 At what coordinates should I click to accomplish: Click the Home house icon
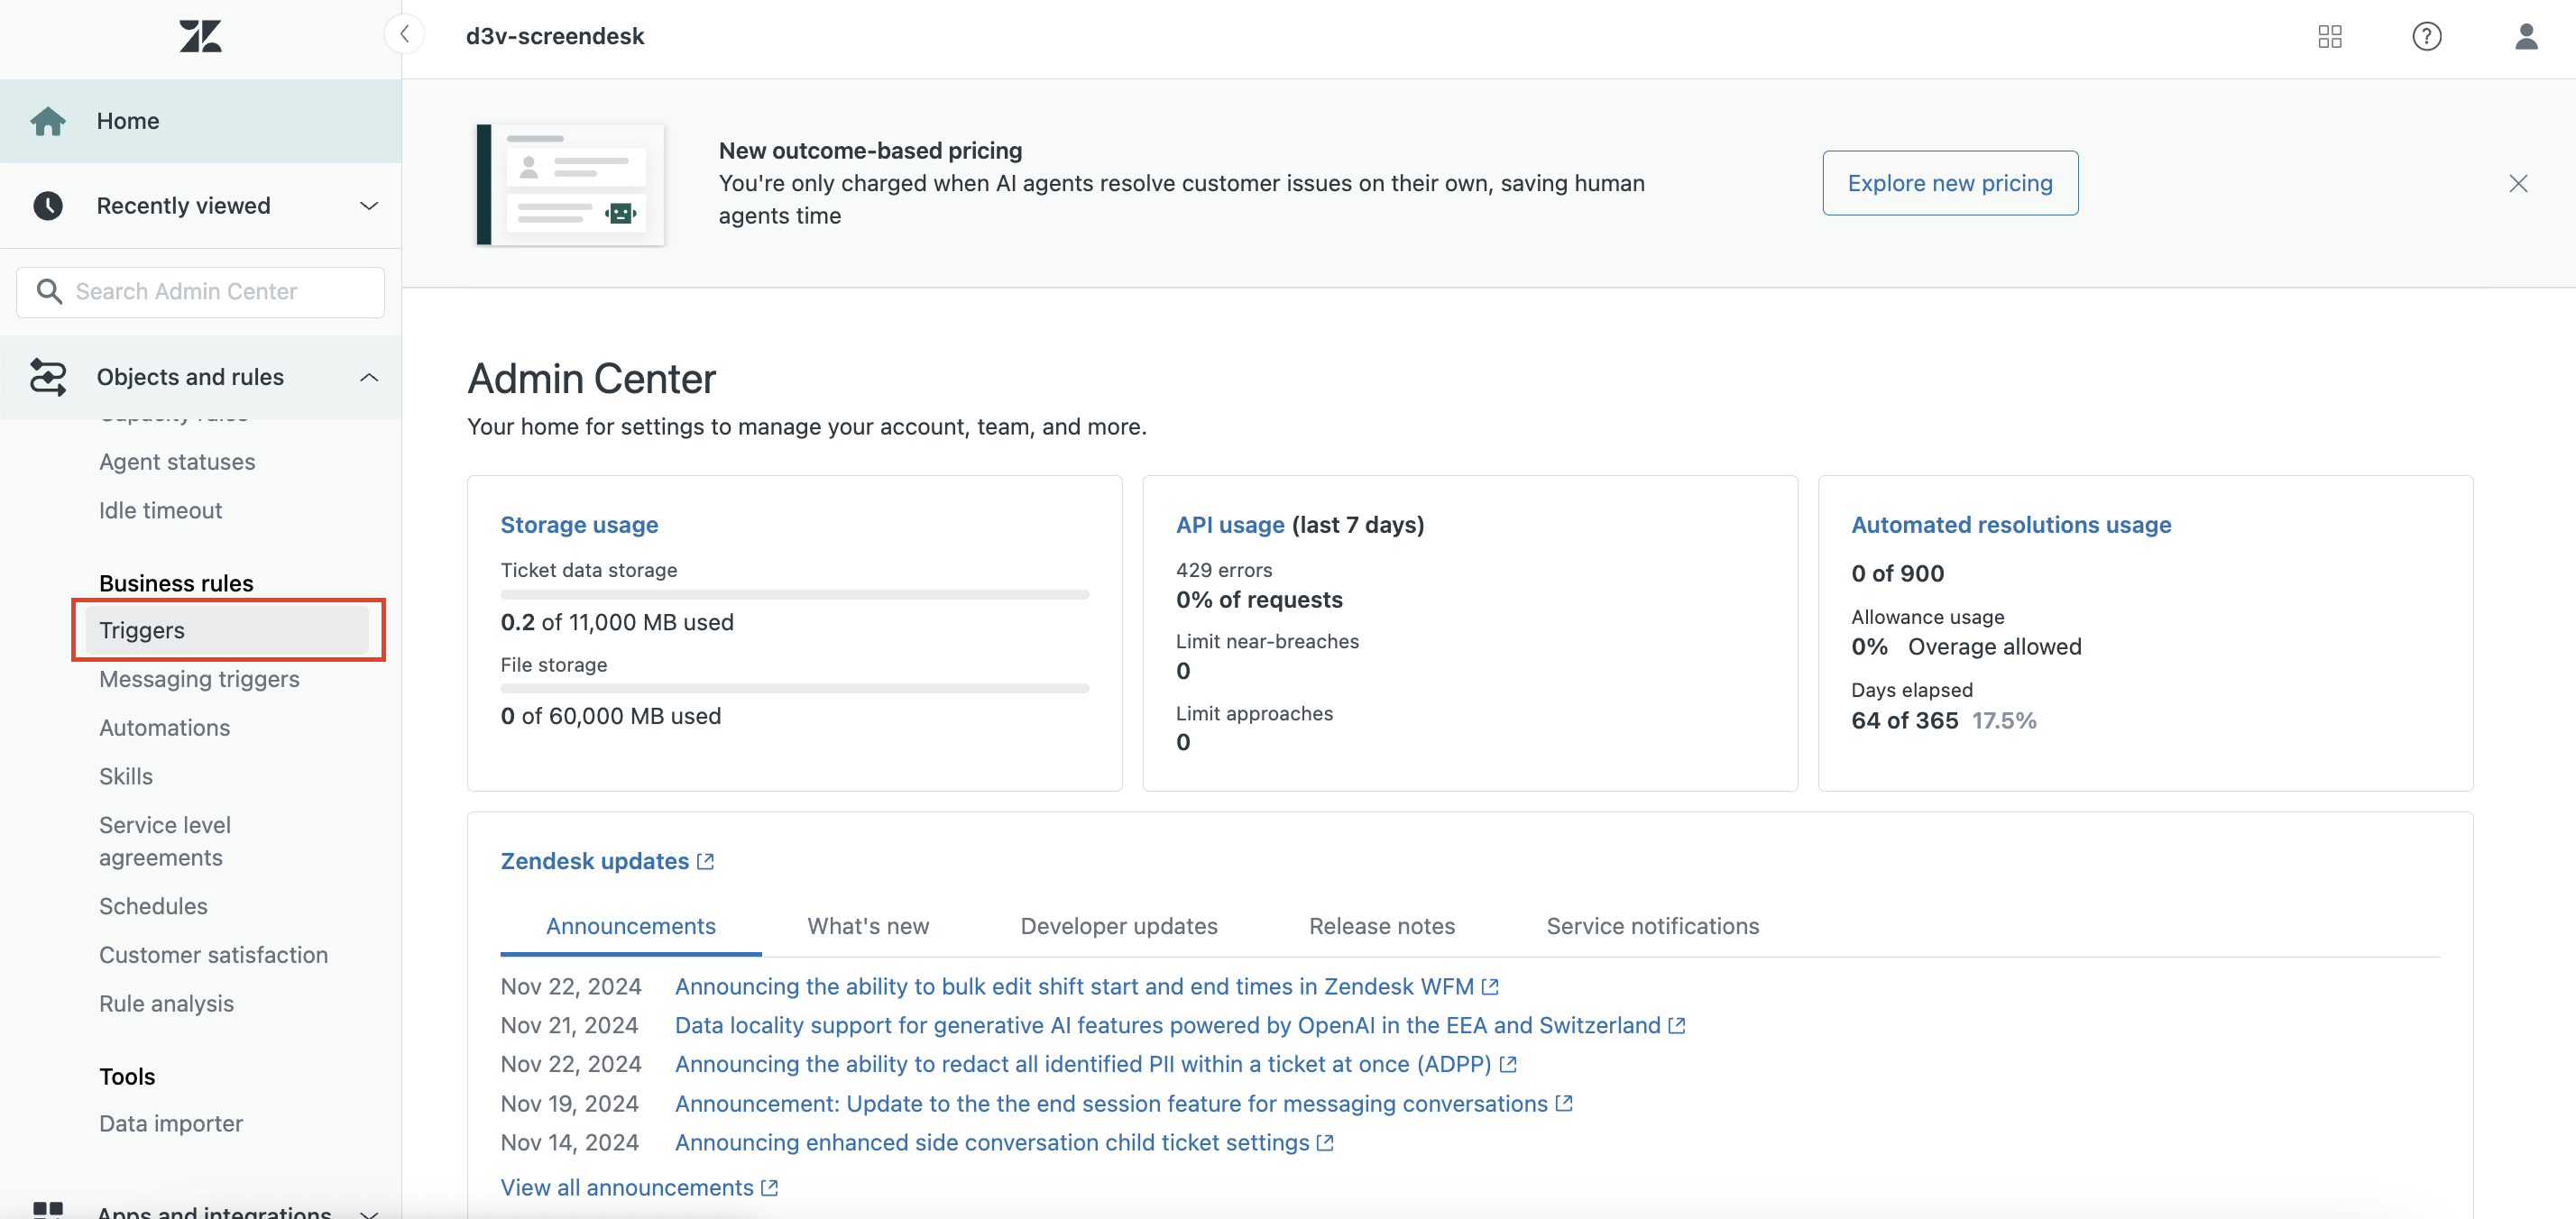point(48,121)
